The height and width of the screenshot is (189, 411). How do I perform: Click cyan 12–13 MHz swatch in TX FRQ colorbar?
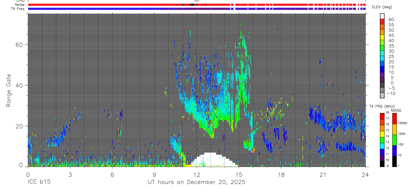[x=382, y=146]
